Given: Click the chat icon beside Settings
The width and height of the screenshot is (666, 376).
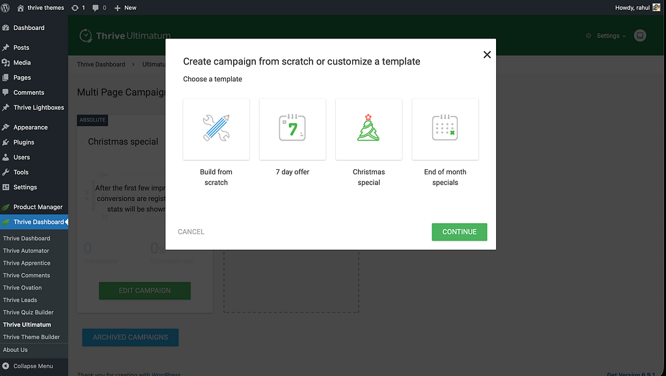Looking at the screenshot, I should (x=640, y=36).
